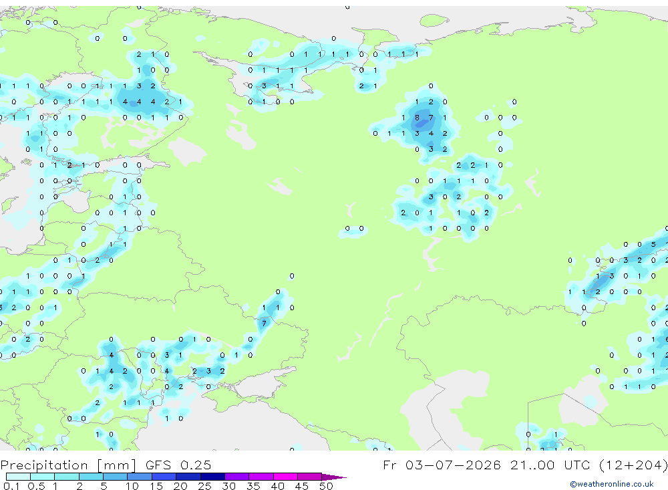Click the 1–2 mm legend color swatch
The image size is (668, 490).
(x=66, y=477)
